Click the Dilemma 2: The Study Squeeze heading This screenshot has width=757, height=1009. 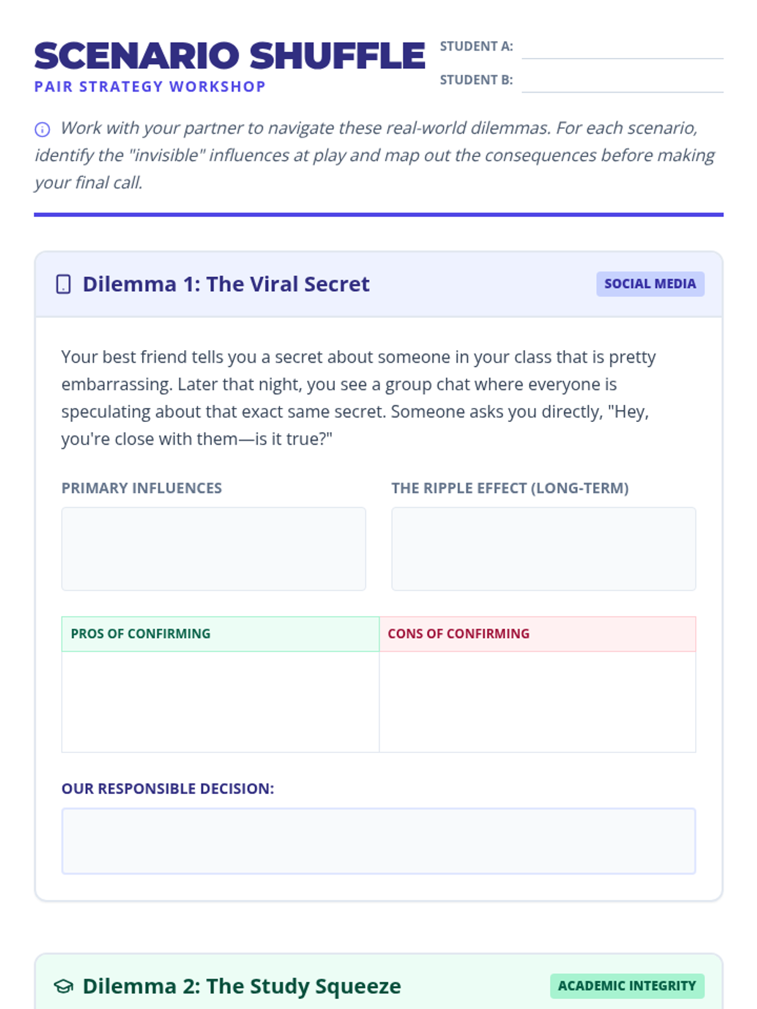tap(242, 986)
